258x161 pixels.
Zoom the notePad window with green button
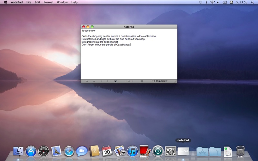[92, 27]
